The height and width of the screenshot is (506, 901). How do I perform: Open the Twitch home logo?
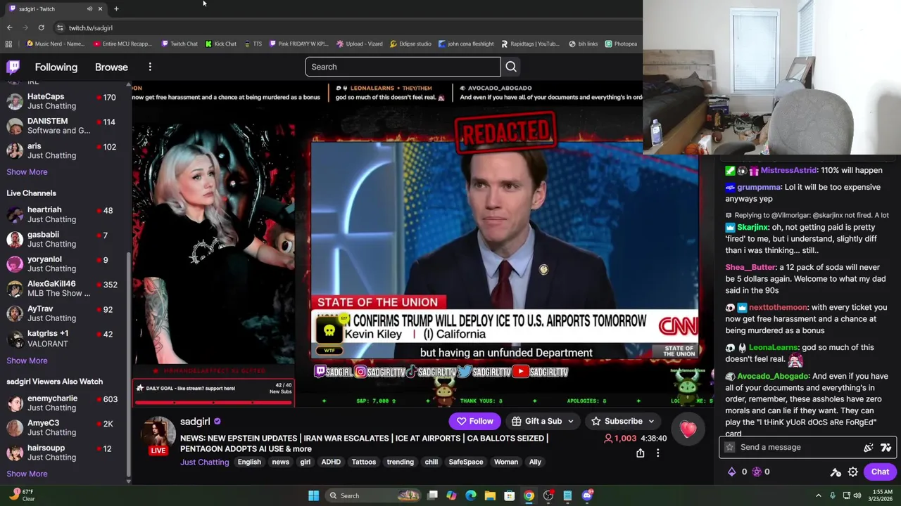13,67
